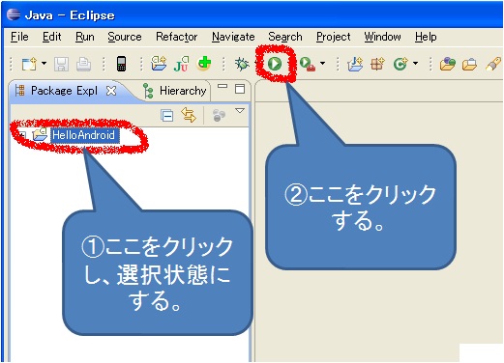Toggle Link with Editor arrows icon
504x363 pixels.
(189, 115)
